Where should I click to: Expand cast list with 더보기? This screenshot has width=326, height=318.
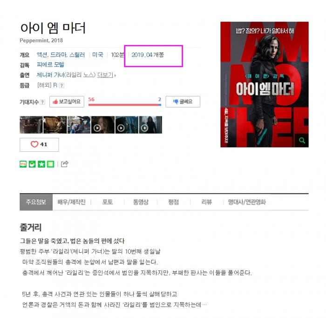coord(106,75)
